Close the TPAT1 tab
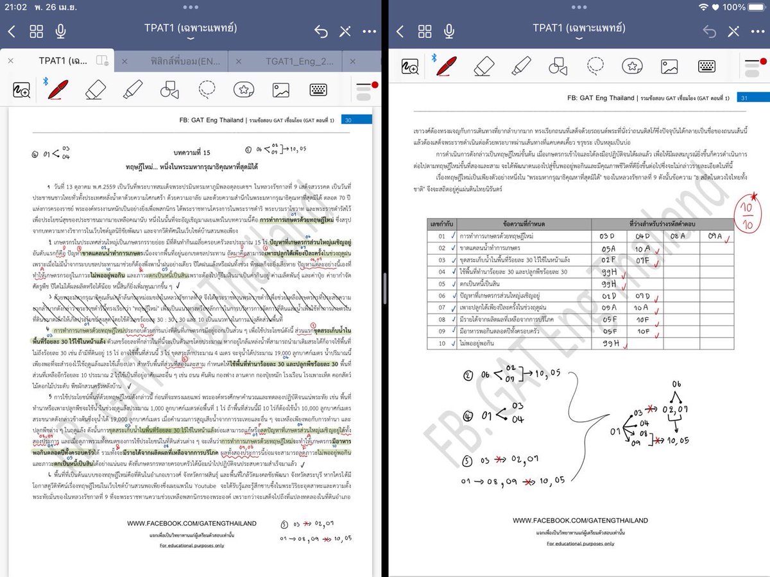Image resolution: width=770 pixels, height=577 pixels. (x=10, y=61)
